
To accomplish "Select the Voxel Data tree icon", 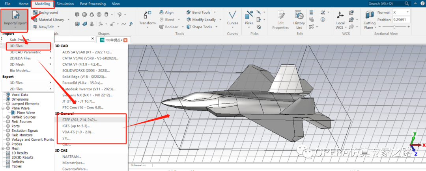I will pyautogui.click(x=8, y=95).
